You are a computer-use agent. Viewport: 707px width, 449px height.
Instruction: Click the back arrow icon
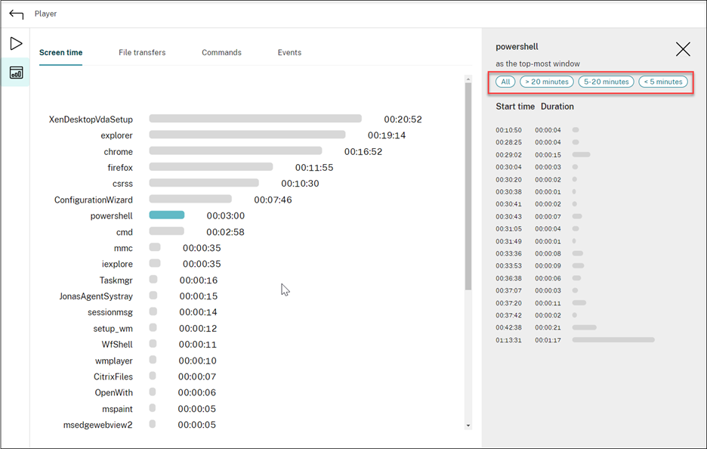[x=16, y=14]
